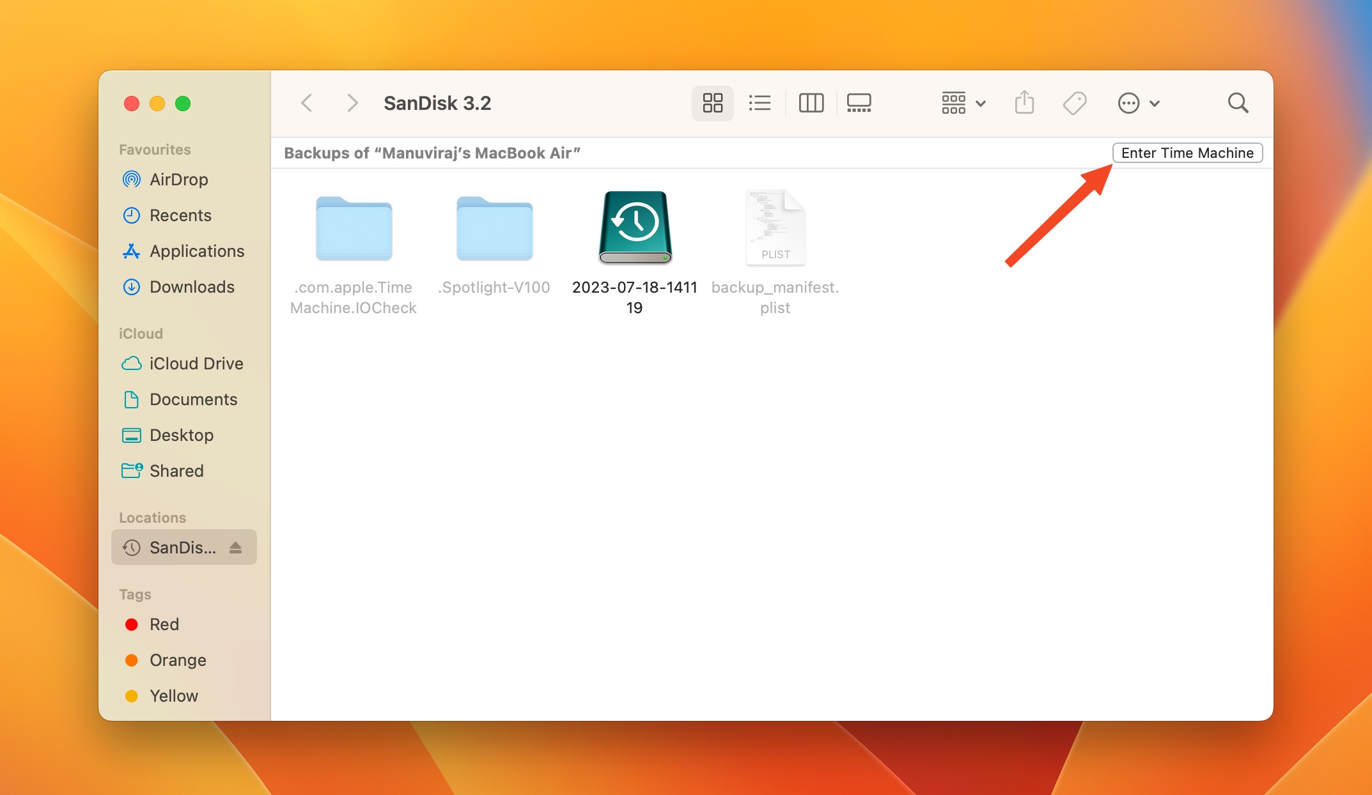Go back with the left chevron
Screen dimensions: 1372x795
307,103
